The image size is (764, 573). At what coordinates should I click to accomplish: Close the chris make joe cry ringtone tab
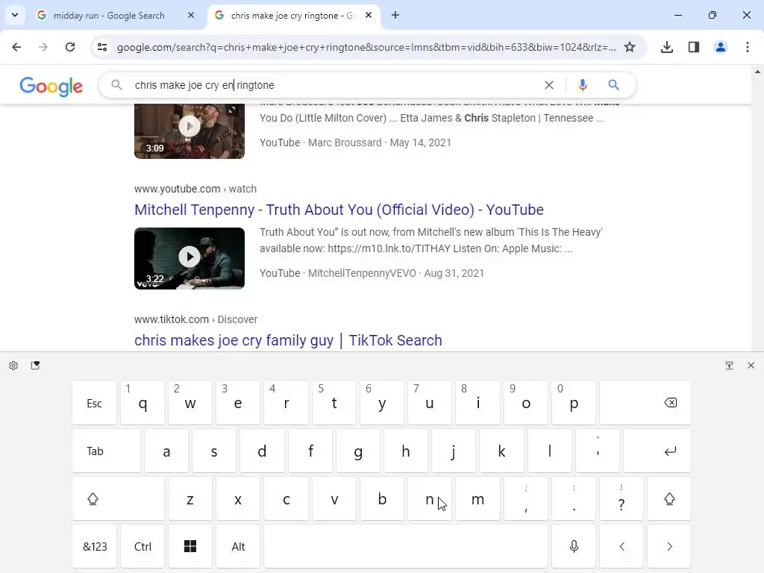click(x=369, y=15)
